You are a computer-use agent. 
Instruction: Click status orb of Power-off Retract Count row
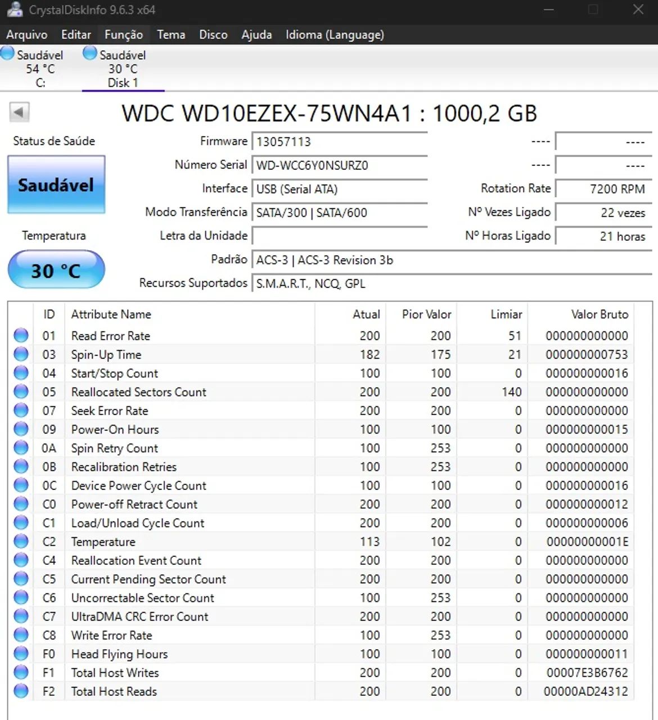click(21, 504)
